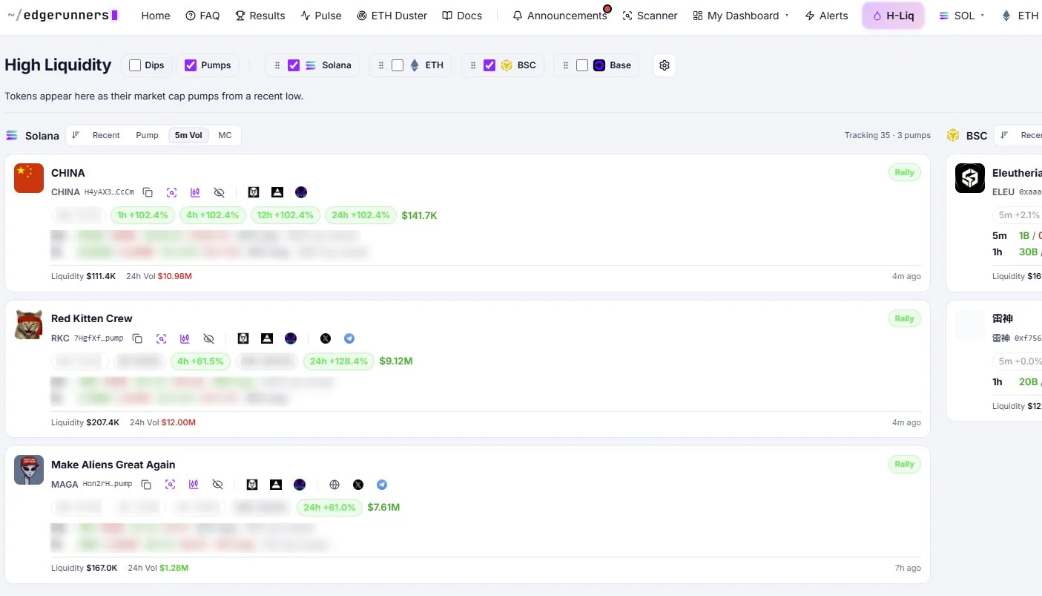Screen dimensions: 1042x596
Task: Copy the RKC token address
Action: point(137,338)
